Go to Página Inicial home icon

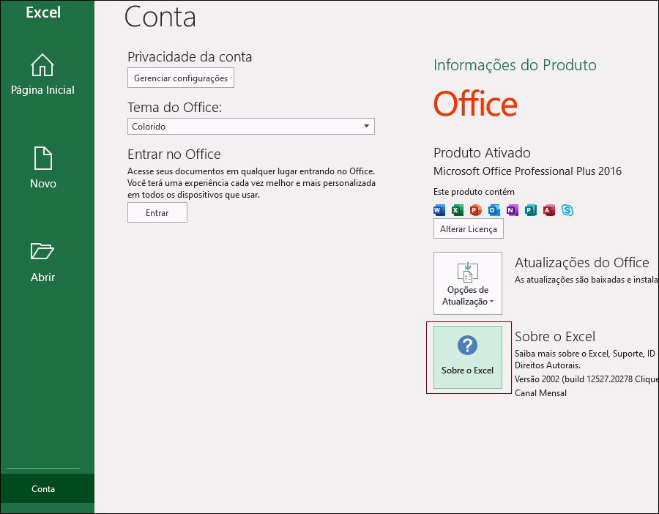[x=42, y=65]
